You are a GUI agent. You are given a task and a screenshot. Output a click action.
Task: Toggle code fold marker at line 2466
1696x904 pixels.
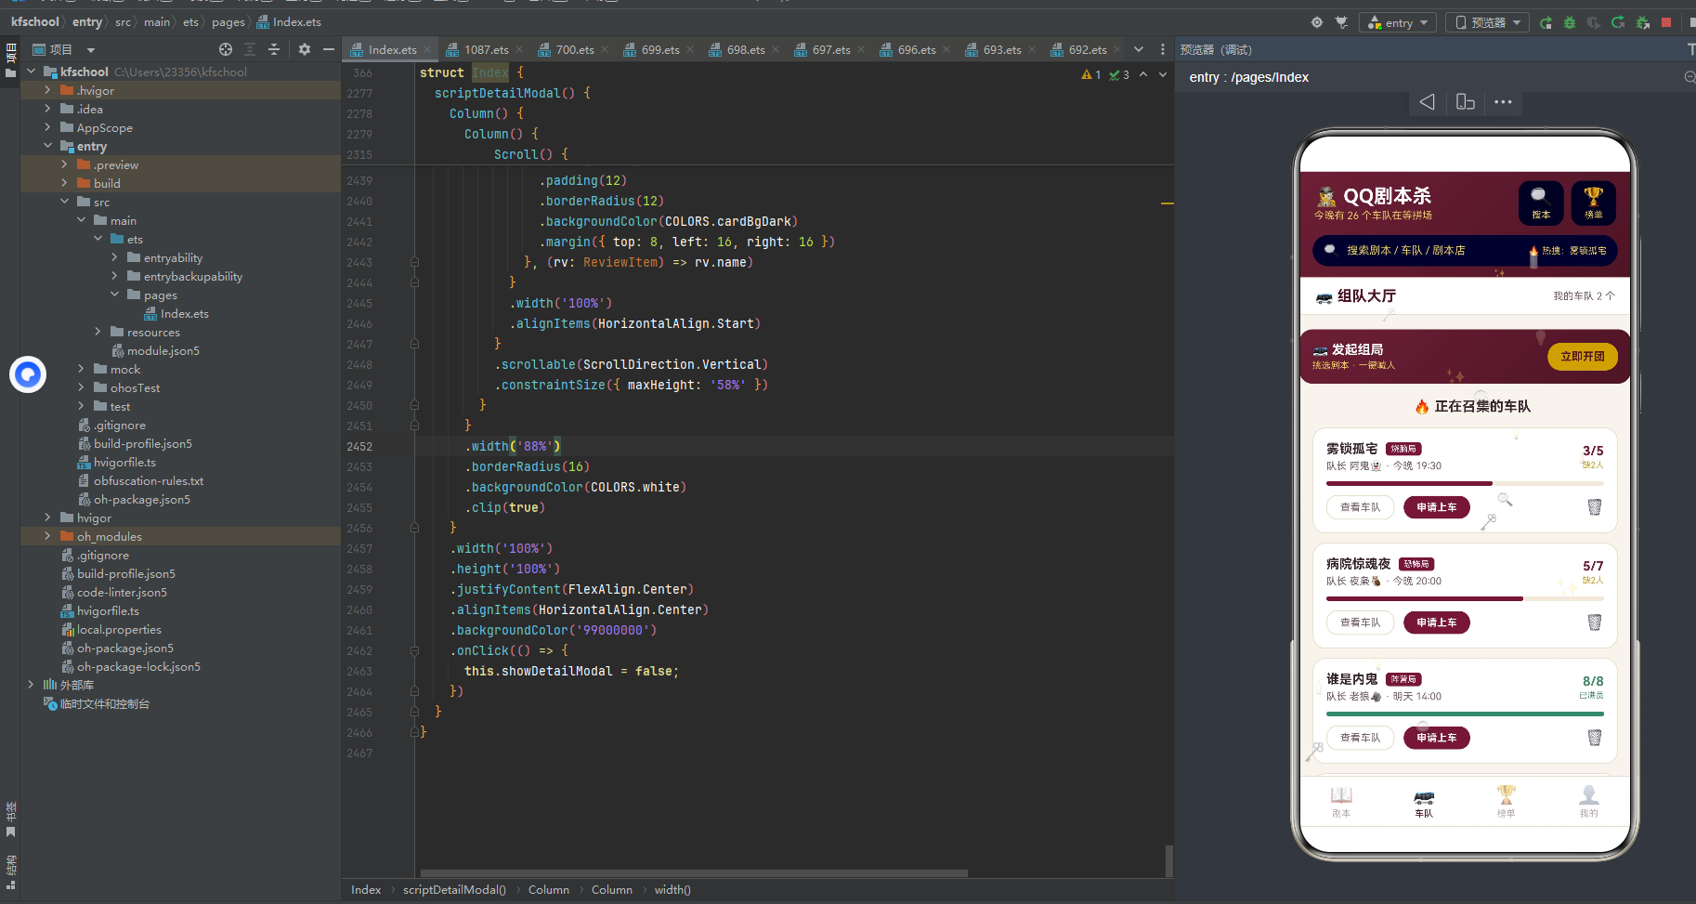point(414,732)
